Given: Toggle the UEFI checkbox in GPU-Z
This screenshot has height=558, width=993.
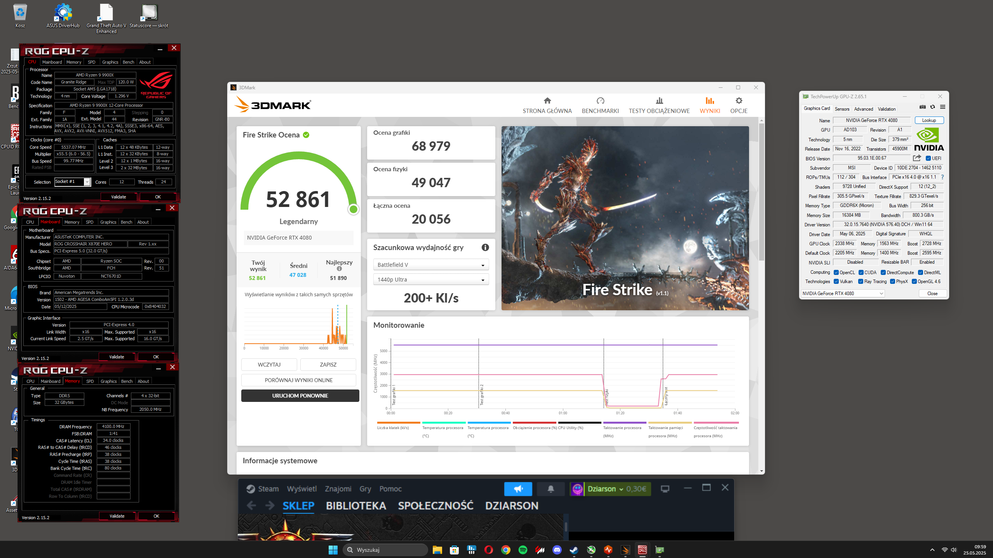Looking at the screenshot, I should click(x=928, y=158).
